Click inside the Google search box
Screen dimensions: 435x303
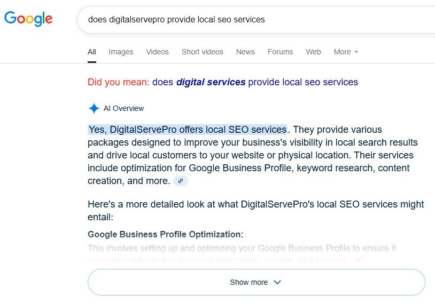pos(255,20)
